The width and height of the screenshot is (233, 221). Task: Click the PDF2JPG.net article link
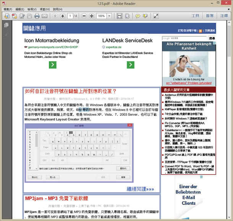point(190,156)
